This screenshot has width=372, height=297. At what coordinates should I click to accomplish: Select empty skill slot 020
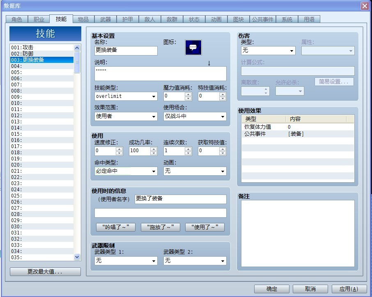click(x=42, y=165)
